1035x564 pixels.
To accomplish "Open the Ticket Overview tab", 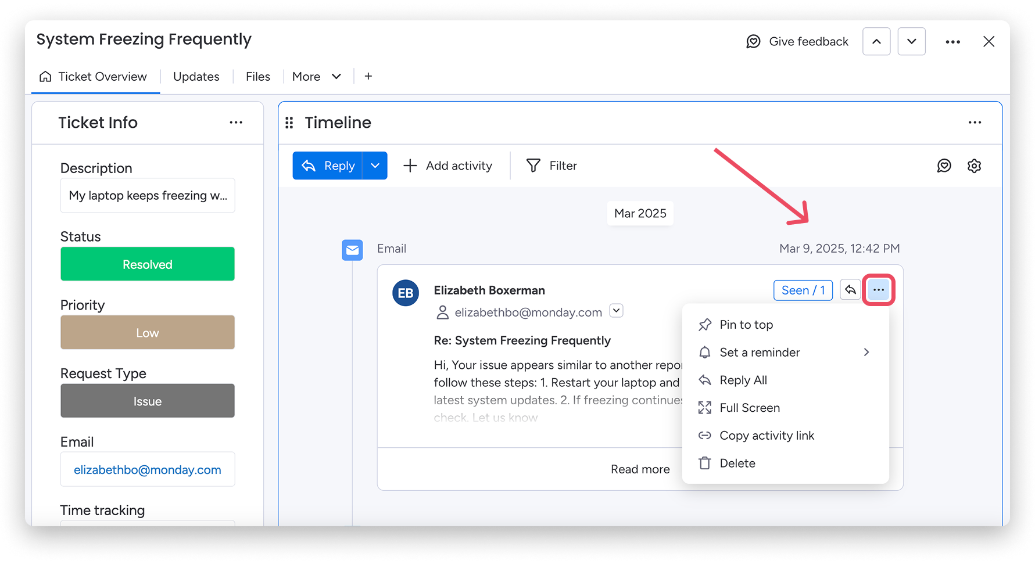I will [x=93, y=77].
